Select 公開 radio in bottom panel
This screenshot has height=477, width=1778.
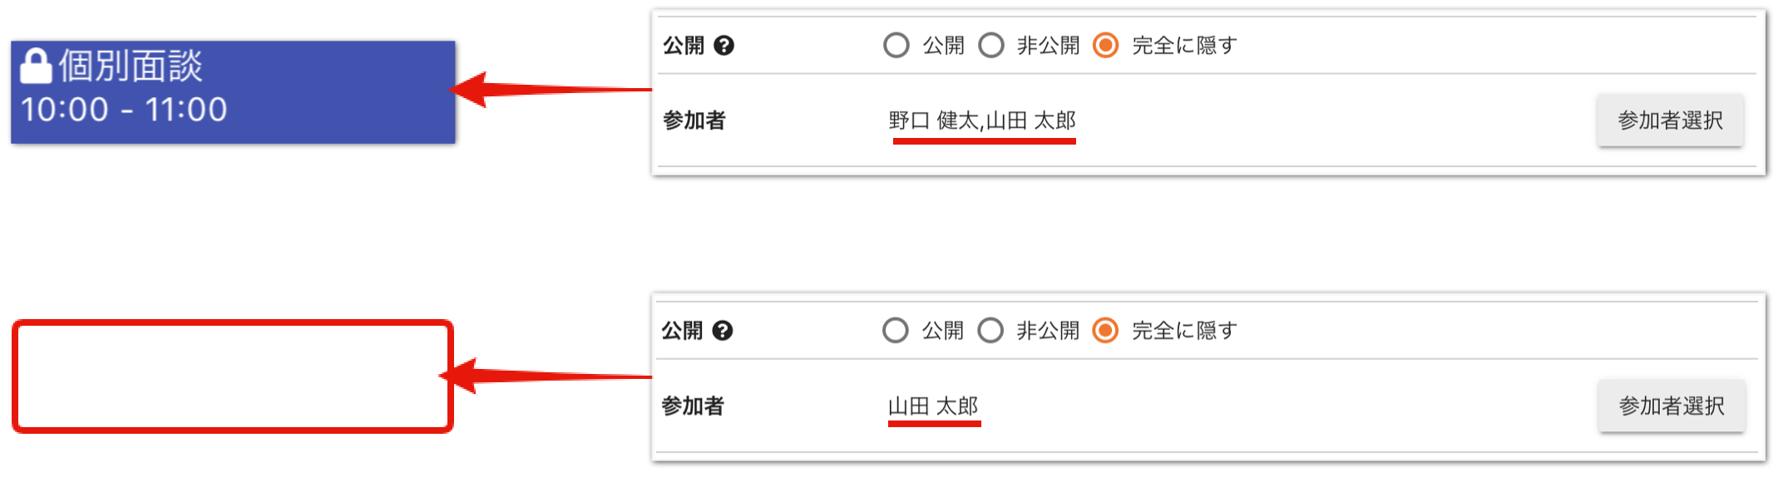pos(895,331)
